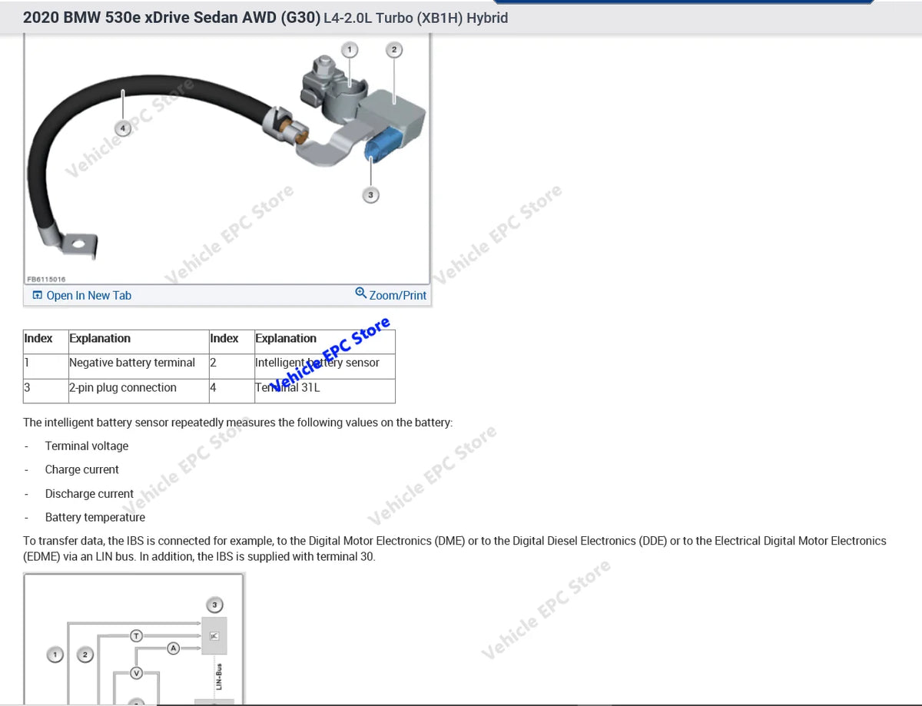Click the Zoom/Print magnifier icon
This screenshot has height=706, width=922.
coord(360,293)
